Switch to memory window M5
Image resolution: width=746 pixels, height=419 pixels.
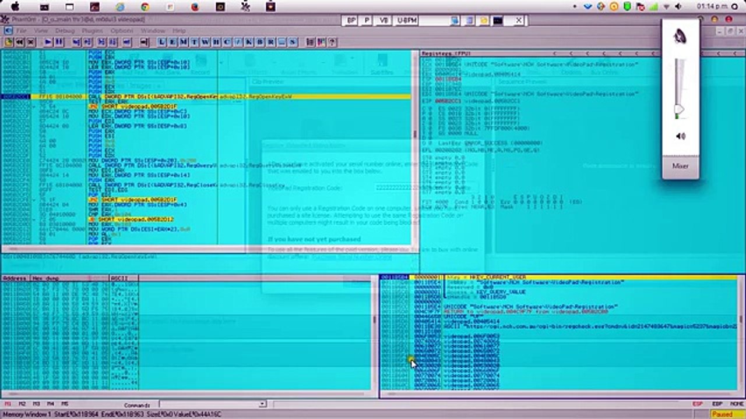click(x=64, y=404)
